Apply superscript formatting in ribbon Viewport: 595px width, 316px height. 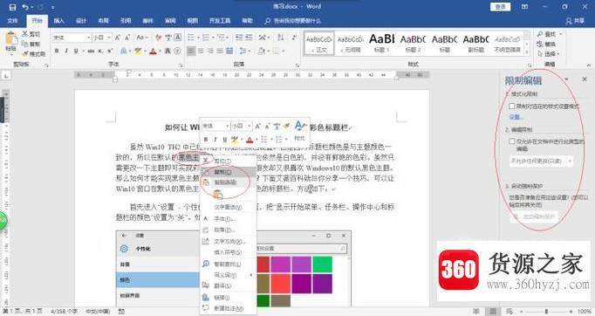click(110, 51)
